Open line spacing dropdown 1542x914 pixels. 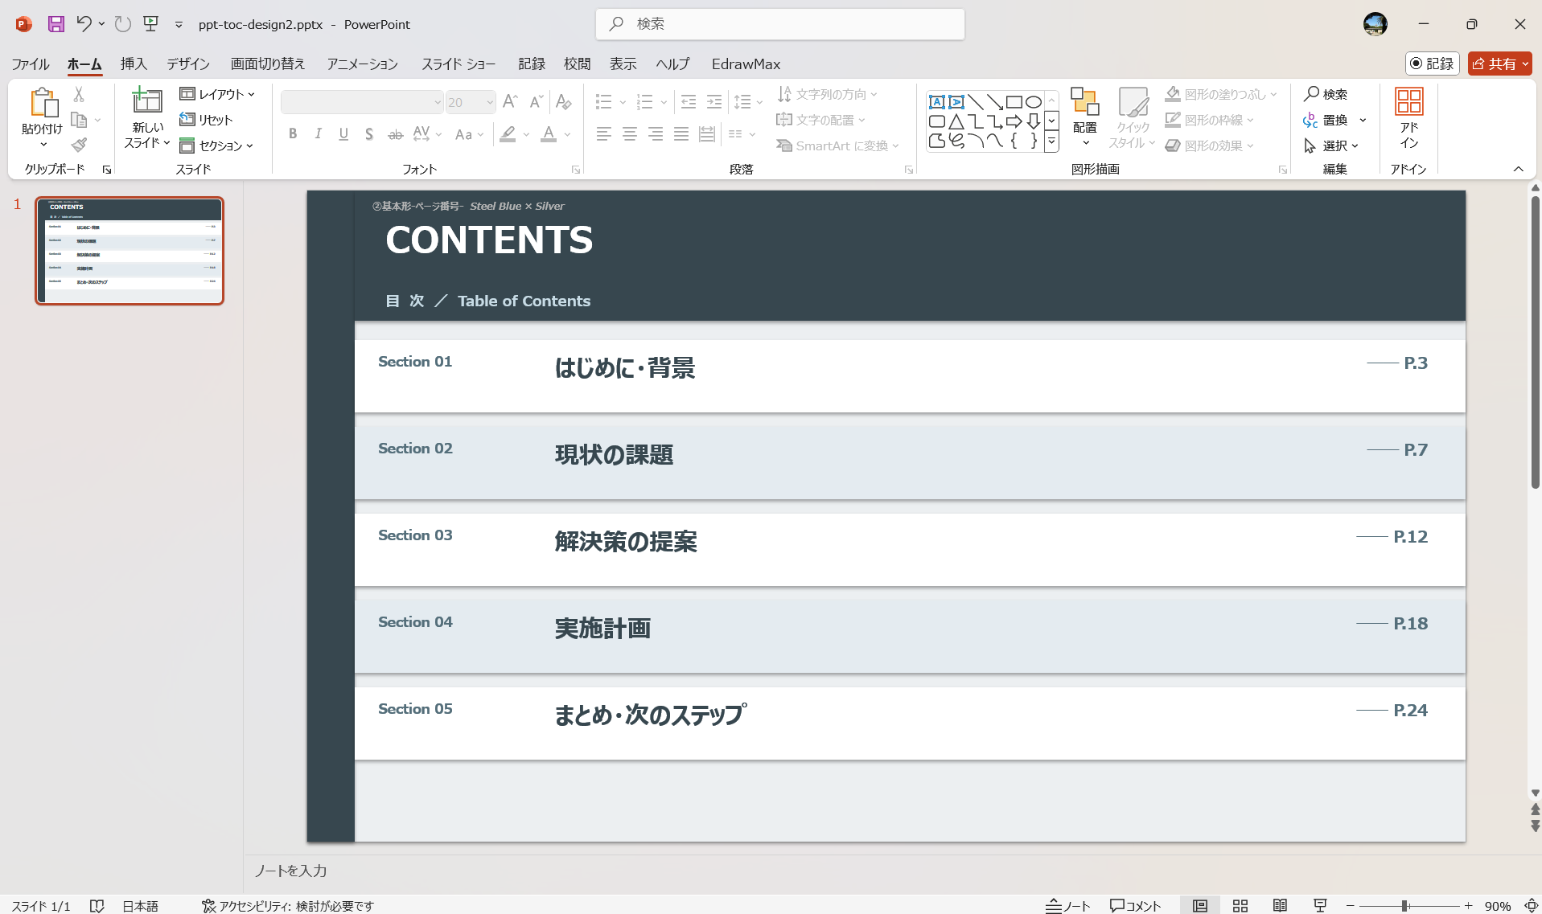(748, 102)
